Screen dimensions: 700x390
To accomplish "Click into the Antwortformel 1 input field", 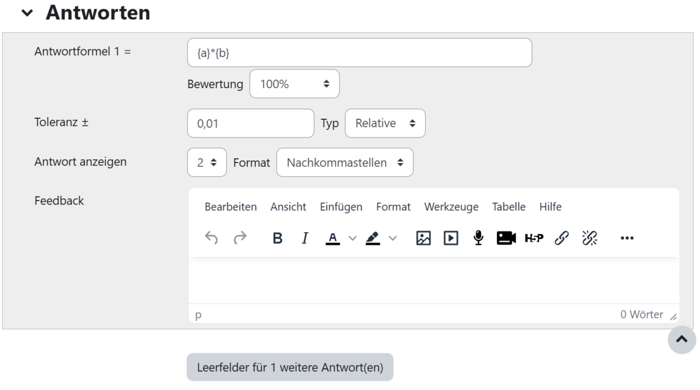I will (x=359, y=52).
